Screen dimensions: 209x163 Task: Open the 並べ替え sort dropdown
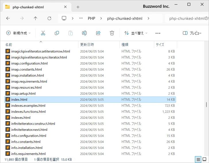tap(136, 33)
